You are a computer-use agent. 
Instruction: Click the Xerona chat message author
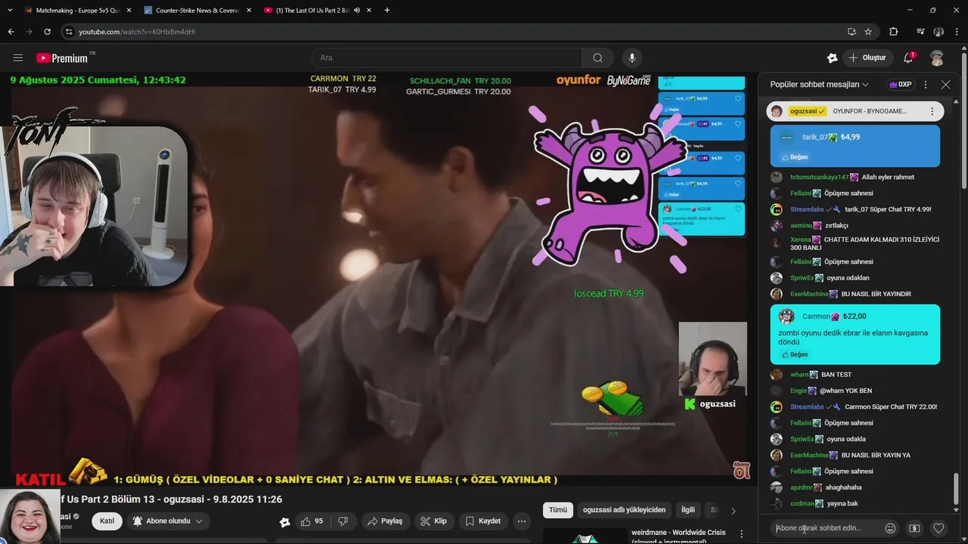[800, 240]
